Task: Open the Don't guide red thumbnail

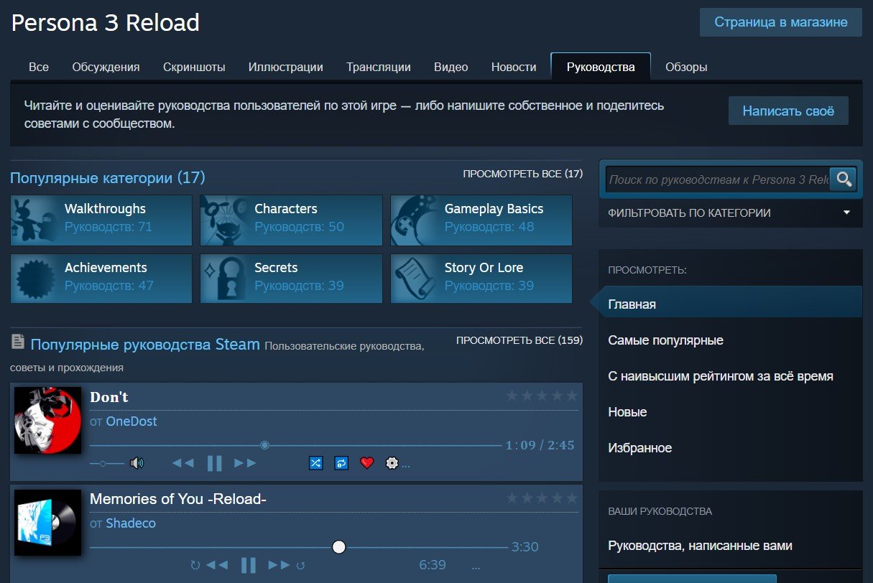Action: click(x=48, y=421)
